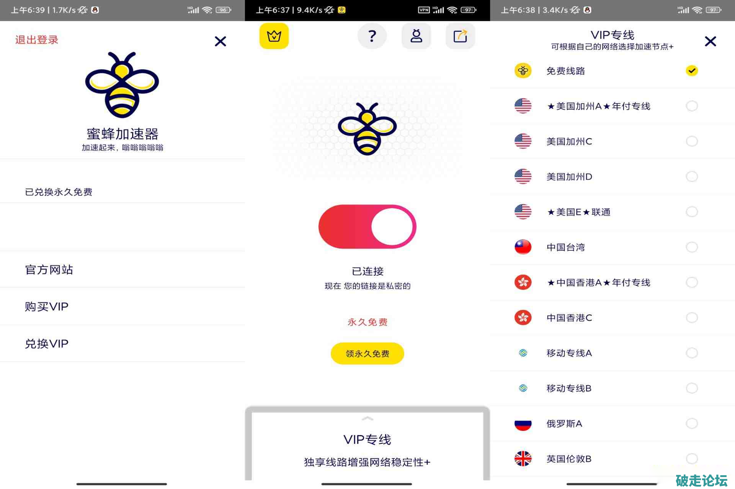
Task: Select the 中国台湾 radio button
Action: [692, 247]
